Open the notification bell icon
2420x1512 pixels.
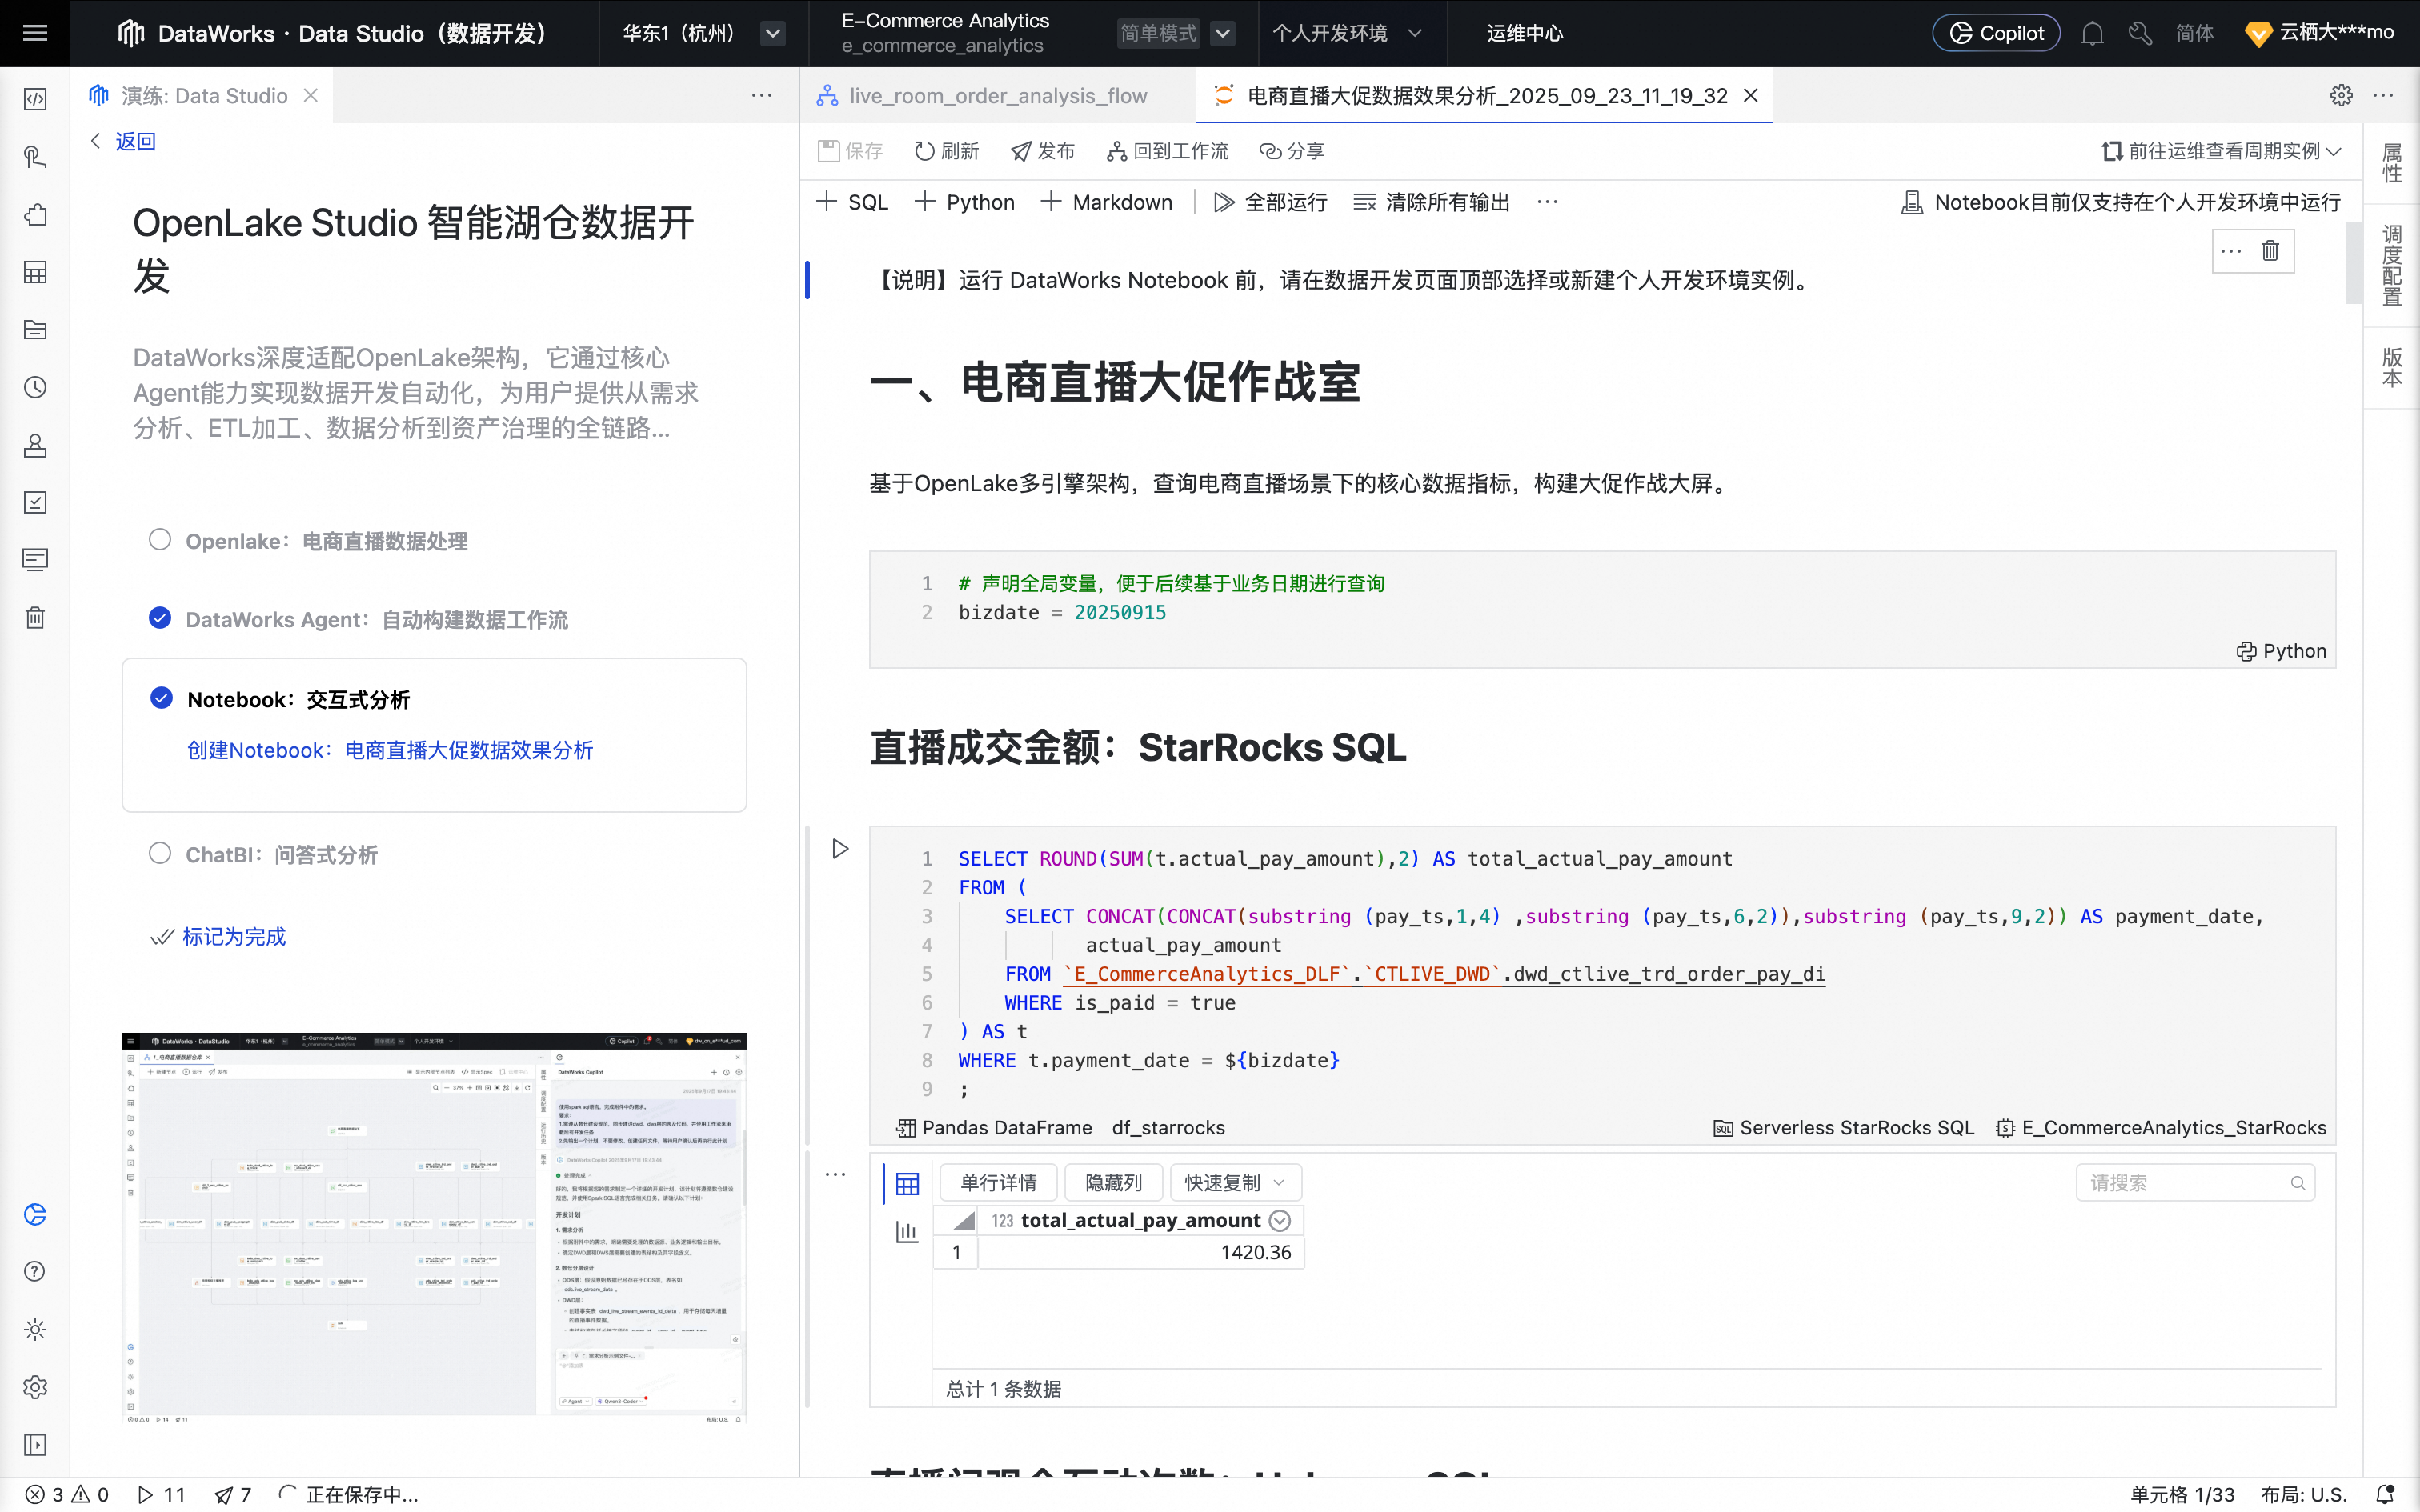[2092, 33]
